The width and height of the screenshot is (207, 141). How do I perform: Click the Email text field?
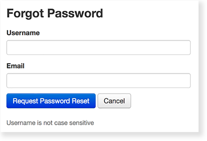[98, 80]
